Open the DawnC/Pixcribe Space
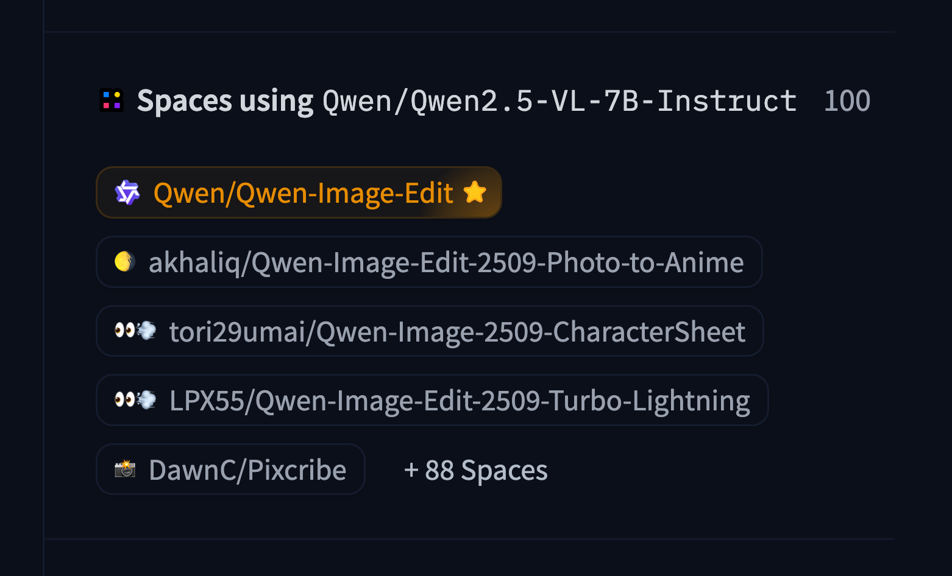952x576 pixels. pyautogui.click(x=247, y=470)
